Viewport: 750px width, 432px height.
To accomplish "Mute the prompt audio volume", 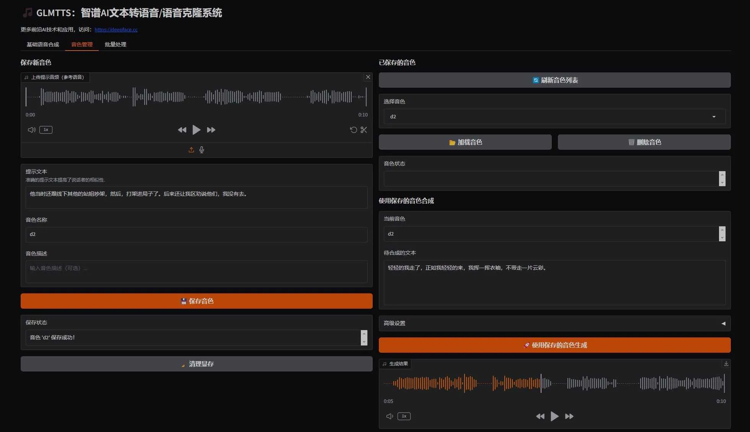I will point(31,129).
